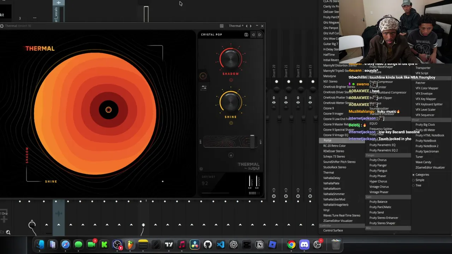
Task: Launch Safari from the dock
Action: 65,244
